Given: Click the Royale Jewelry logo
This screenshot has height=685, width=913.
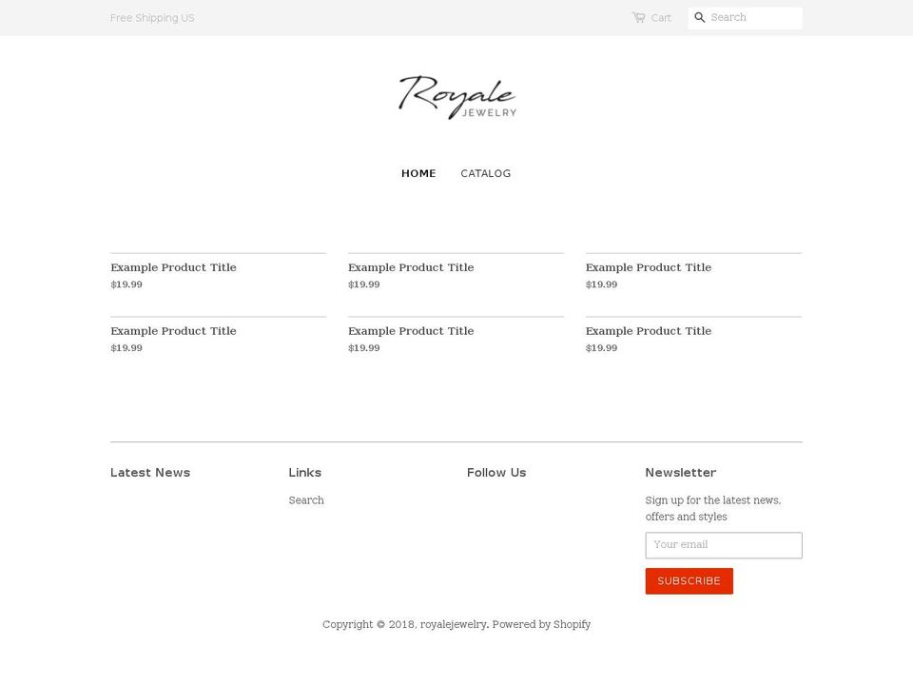Looking at the screenshot, I should click(x=457, y=97).
